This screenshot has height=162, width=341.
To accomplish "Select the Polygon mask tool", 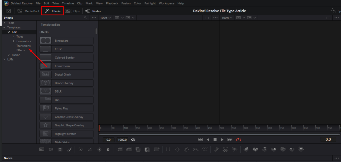I will (186, 149).
